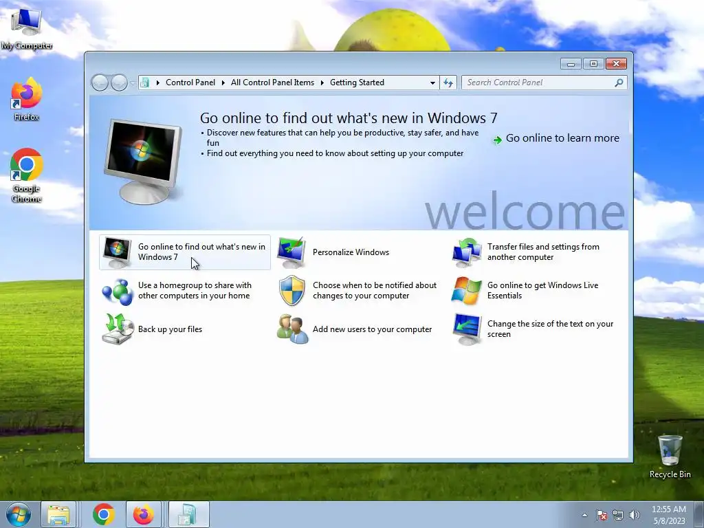This screenshot has height=528, width=704.
Task: Select Choose when to be notified about changes
Action: point(375,291)
